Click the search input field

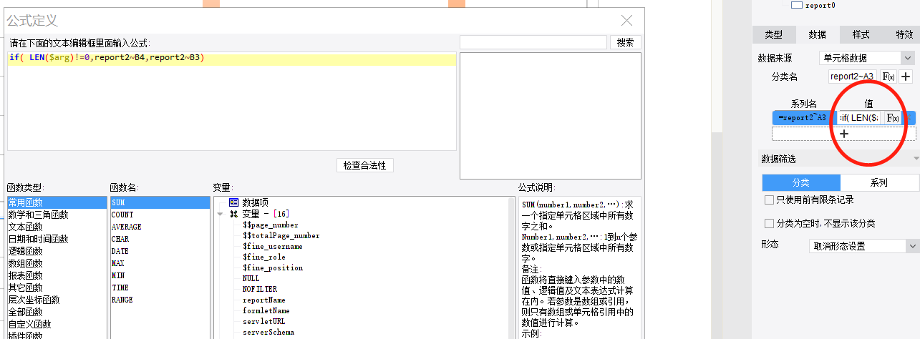coord(533,42)
